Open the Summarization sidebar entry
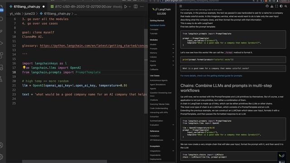The height and width of the screenshot is (163, 290). pyautogui.click(x=156, y=121)
